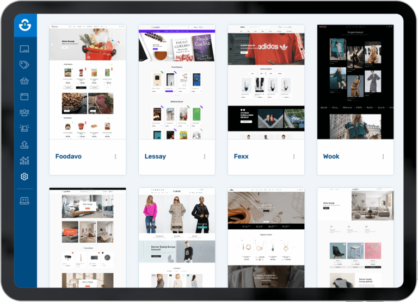Open Wook theme three-dot menu
The image size is (418, 302).
(383, 156)
